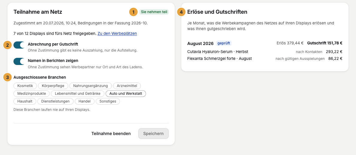
Task: Click the Ausgeschlossene Branchen heading
Action: tap(40, 77)
